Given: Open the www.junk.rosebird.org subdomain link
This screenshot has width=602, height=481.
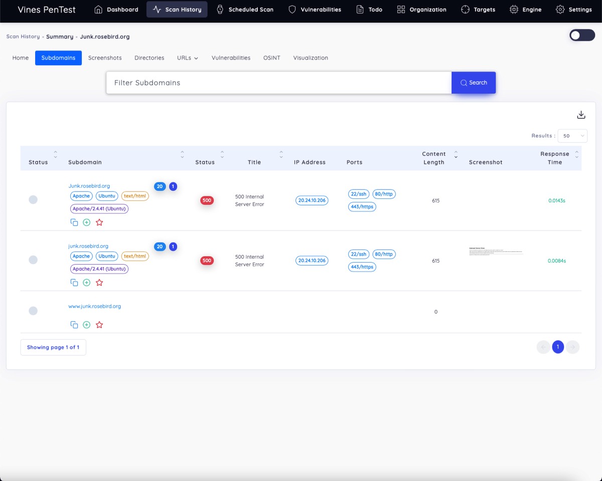Looking at the screenshot, I should (94, 306).
